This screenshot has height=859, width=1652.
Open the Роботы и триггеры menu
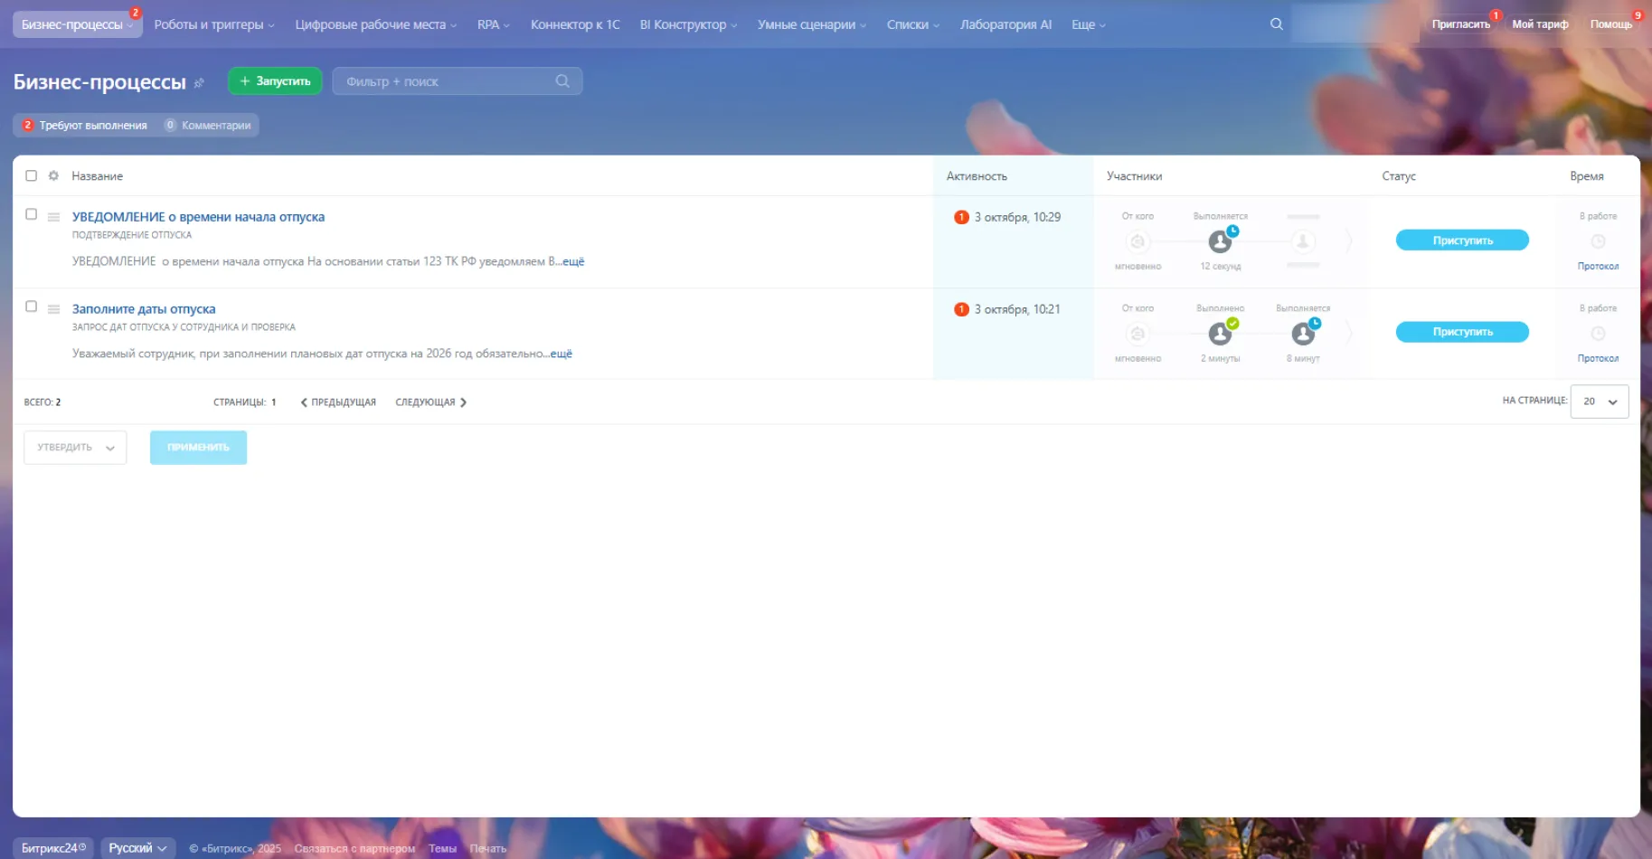pos(213,24)
